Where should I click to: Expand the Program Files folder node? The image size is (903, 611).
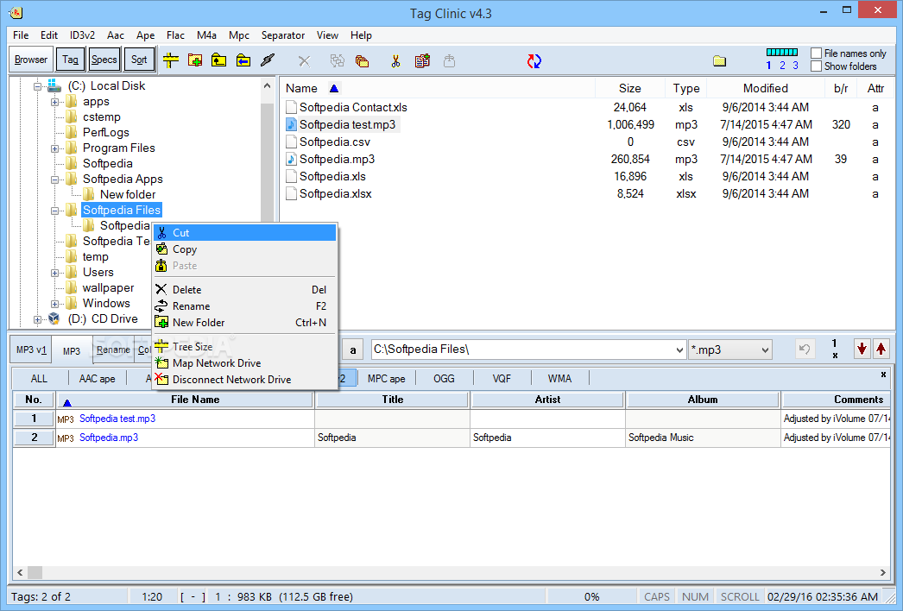54,148
